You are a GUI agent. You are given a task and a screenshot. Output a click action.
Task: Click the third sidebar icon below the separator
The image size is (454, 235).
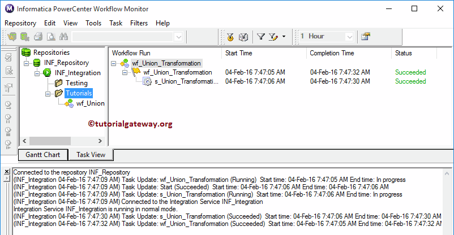(8, 88)
